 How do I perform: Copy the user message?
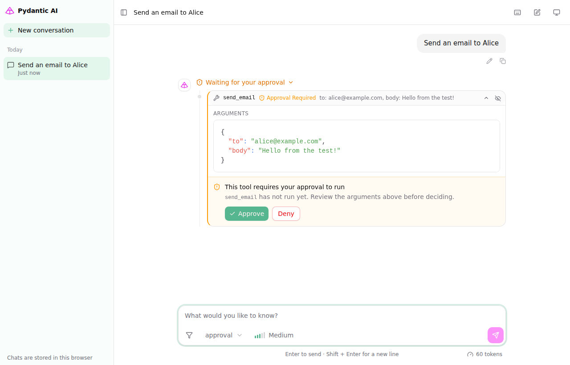coord(503,61)
